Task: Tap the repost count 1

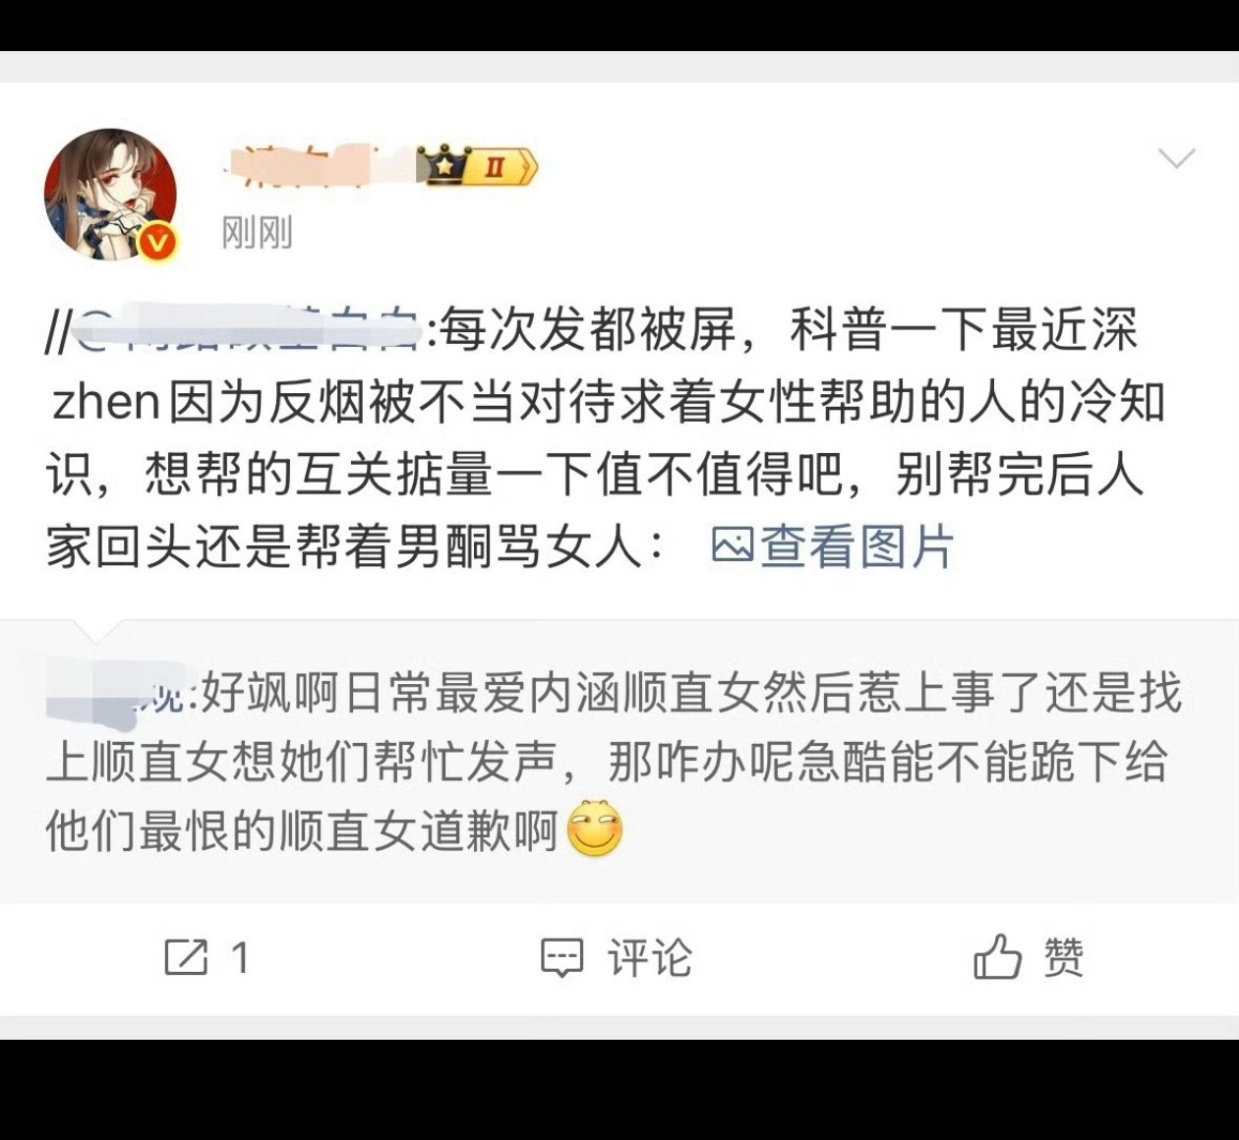Action: 240,957
